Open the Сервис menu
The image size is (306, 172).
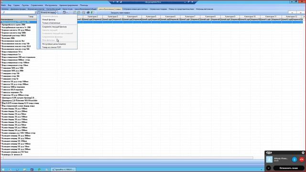(x=17, y=5)
